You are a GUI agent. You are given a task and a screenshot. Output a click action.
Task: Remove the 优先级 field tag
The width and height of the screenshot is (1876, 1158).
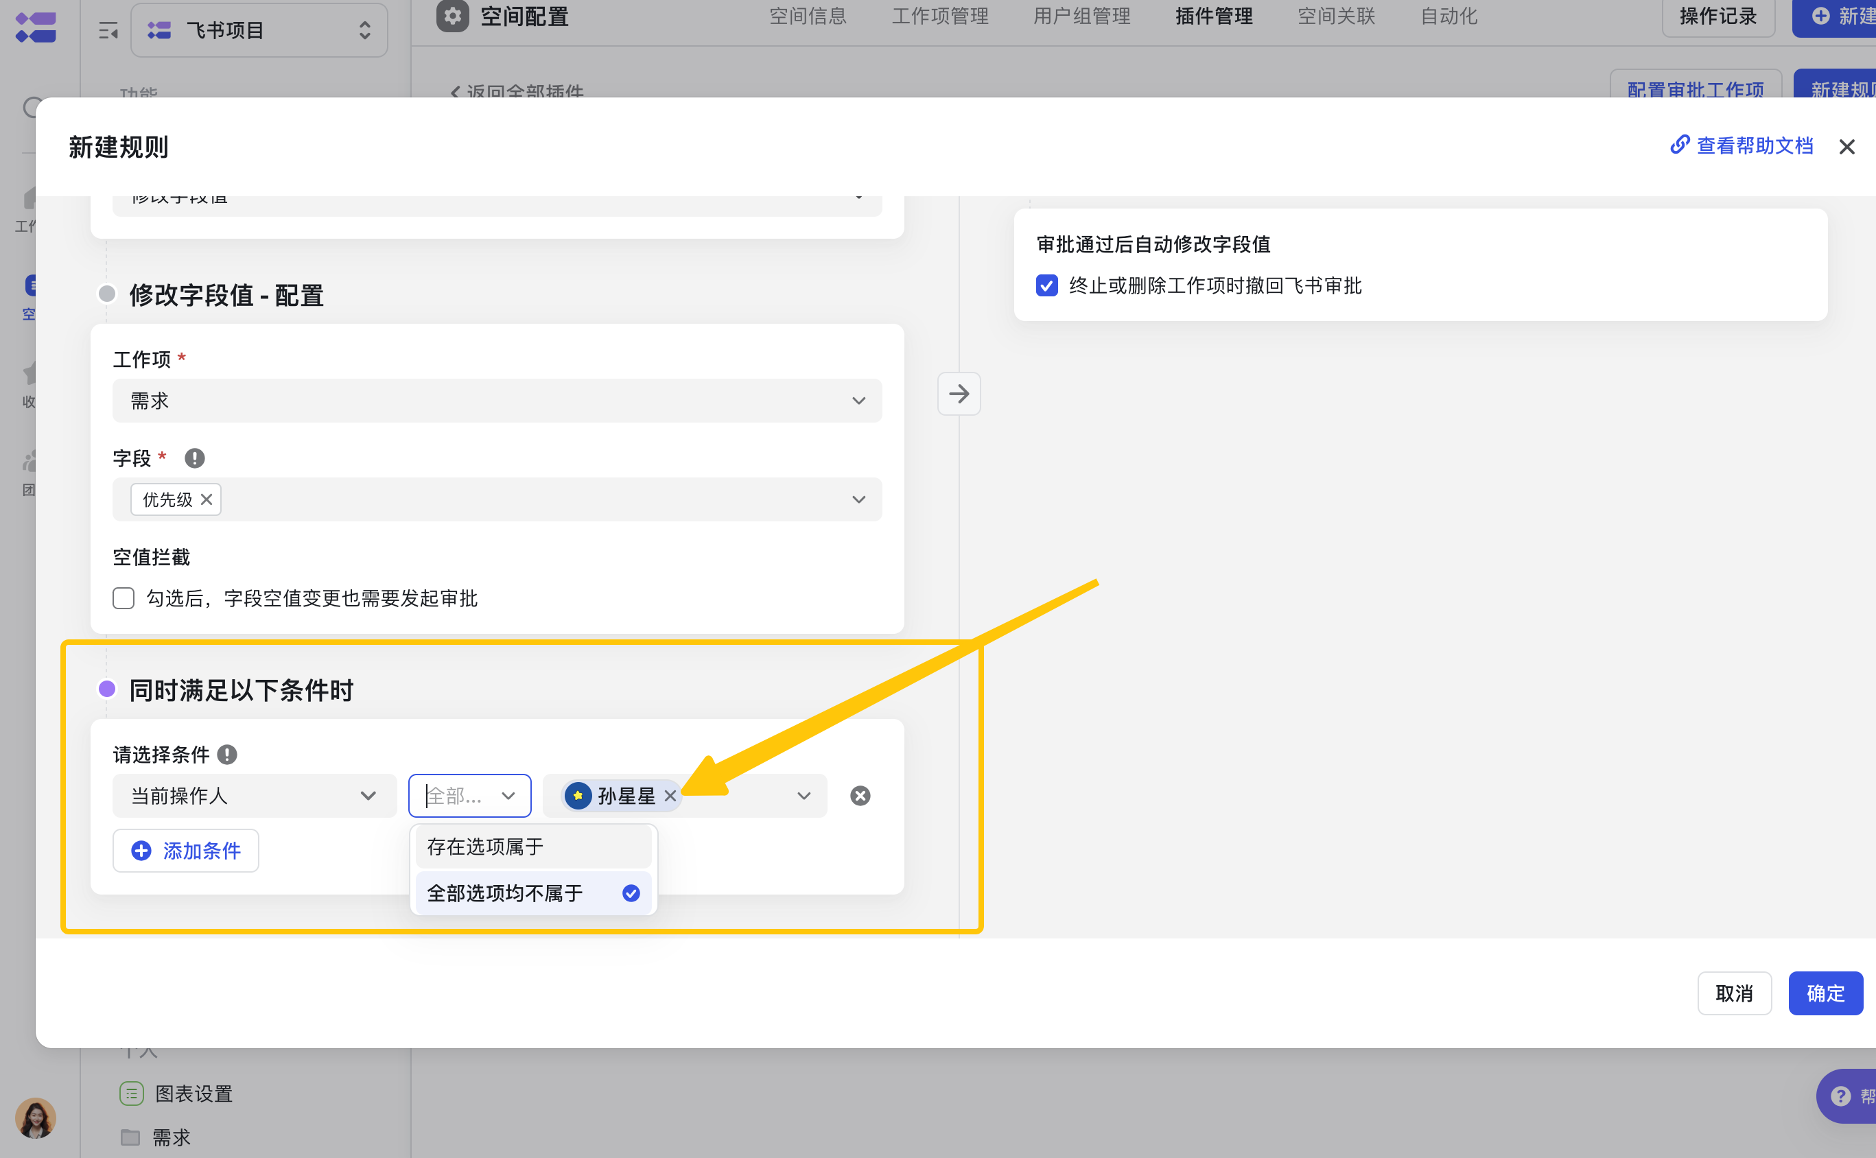(x=206, y=499)
